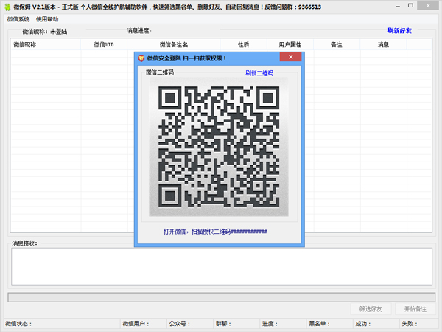Click the 刷新二维码 link in dialog
The image size is (442, 332).
click(x=259, y=73)
